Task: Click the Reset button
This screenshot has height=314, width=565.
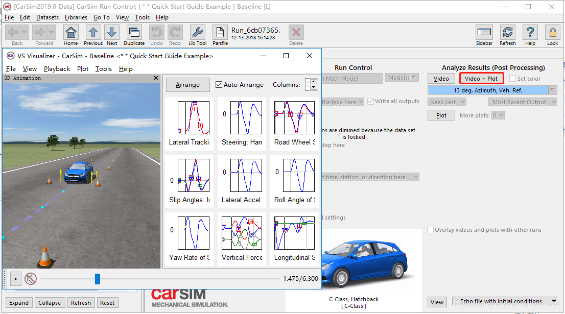Action: [x=107, y=303]
